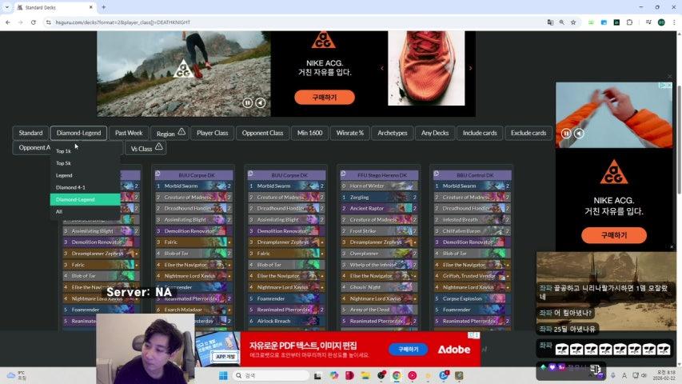
Task: Click 구매하기 button in sidebar Nike ad
Action: (x=614, y=235)
